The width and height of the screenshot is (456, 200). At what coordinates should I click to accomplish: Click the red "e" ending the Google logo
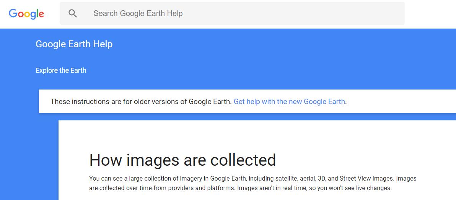coord(41,14)
